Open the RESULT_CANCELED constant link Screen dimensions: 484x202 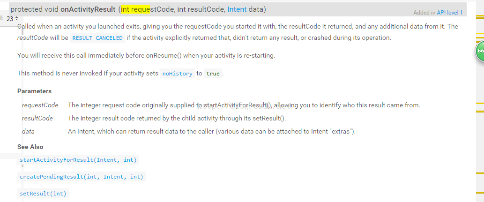[97, 38]
